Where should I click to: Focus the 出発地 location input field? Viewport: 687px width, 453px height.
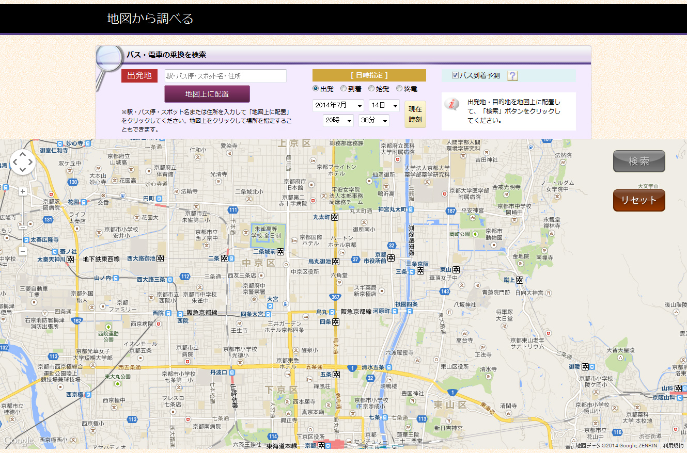(226, 76)
